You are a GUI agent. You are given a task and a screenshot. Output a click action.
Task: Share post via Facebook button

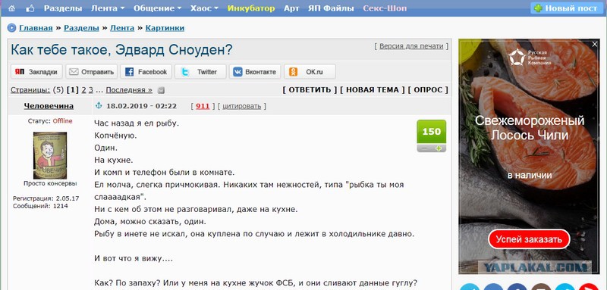[146, 72]
